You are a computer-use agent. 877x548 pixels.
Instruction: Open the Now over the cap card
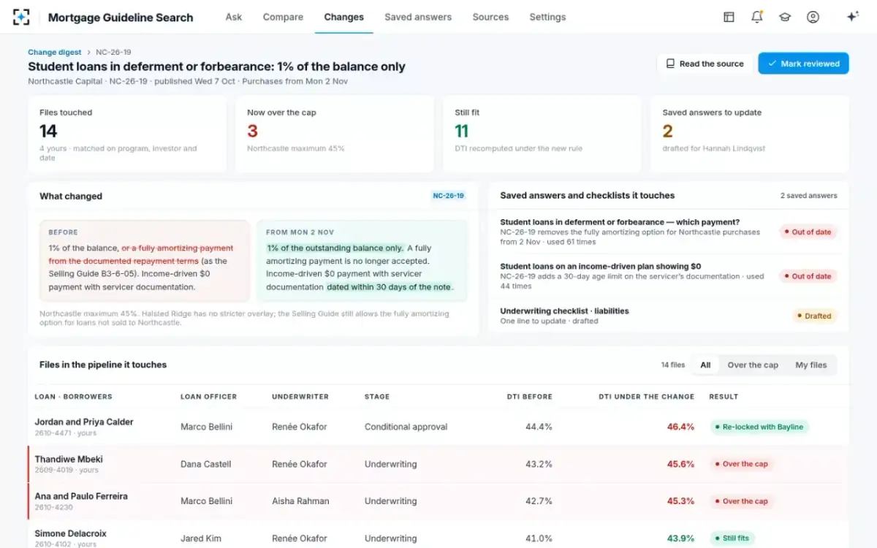(x=335, y=134)
